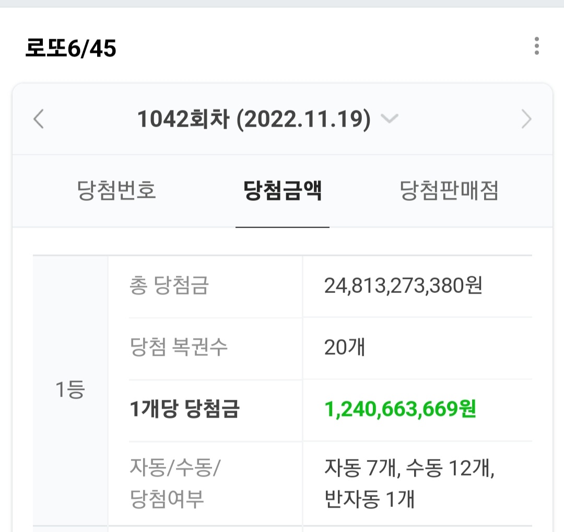Click the 1개당 당첨금 bold label
The width and height of the screenshot is (564, 532).
tap(184, 409)
